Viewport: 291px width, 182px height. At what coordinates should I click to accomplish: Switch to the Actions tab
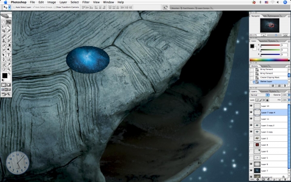point(264,66)
